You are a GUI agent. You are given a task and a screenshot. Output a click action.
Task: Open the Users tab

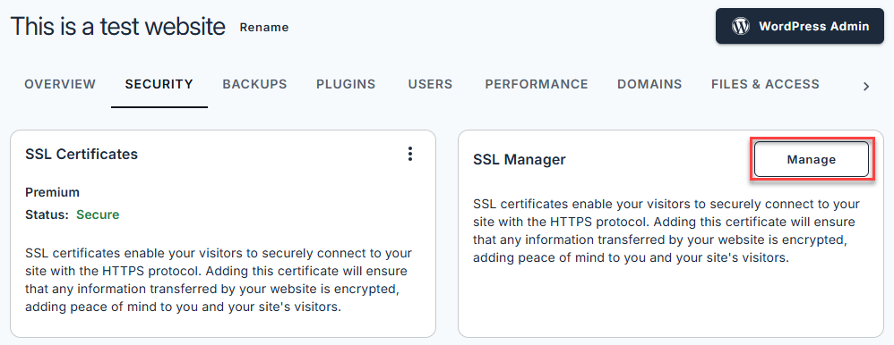[x=431, y=84]
